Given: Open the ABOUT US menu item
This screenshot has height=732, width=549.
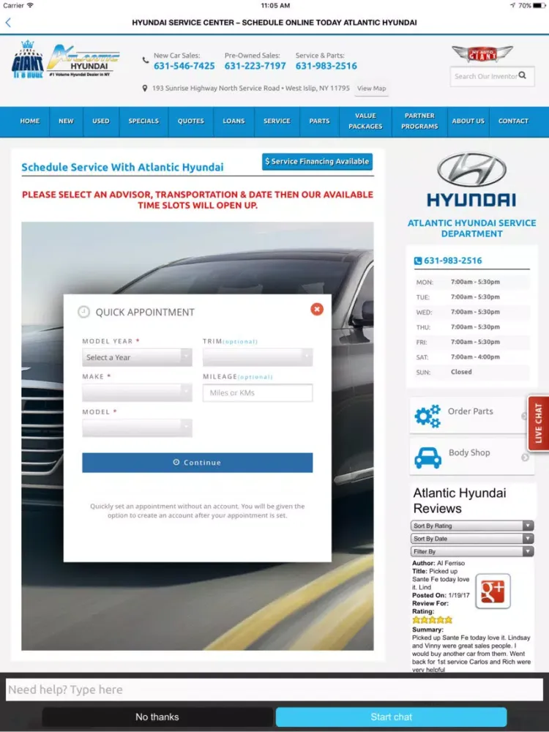Looking at the screenshot, I should click(468, 121).
